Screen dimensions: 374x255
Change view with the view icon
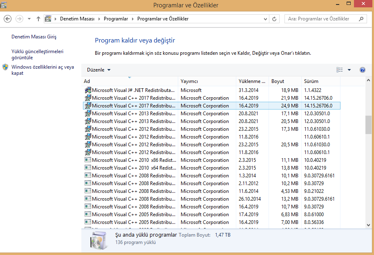click(x=339, y=69)
